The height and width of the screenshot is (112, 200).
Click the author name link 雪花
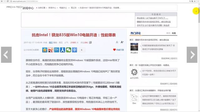51,43
